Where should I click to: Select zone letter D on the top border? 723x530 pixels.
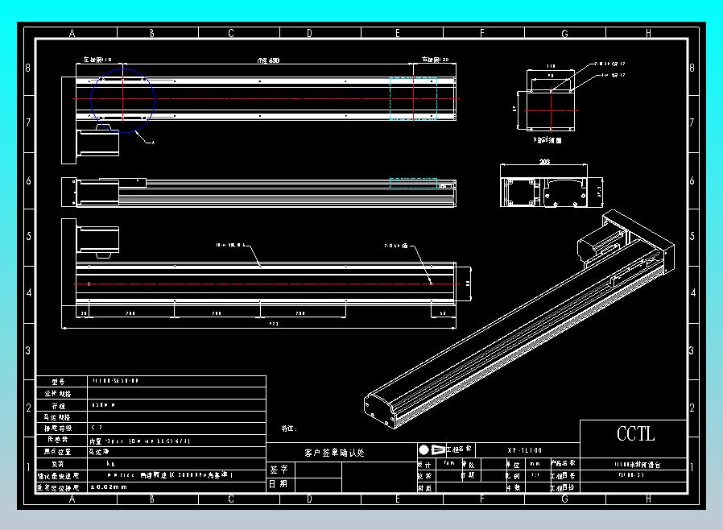tap(309, 33)
